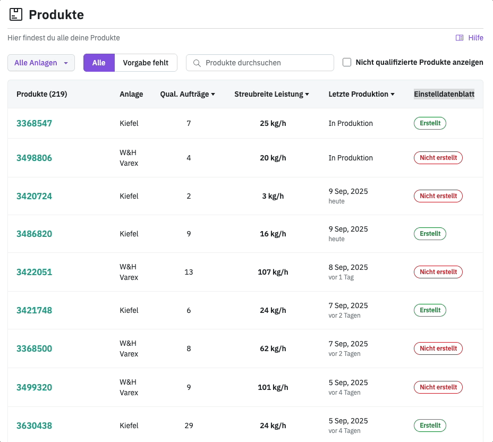Image resolution: width=493 pixels, height=442 pixels.
Task: Open product 3368547
Action: pyautogui.click(x=34, y=123)
